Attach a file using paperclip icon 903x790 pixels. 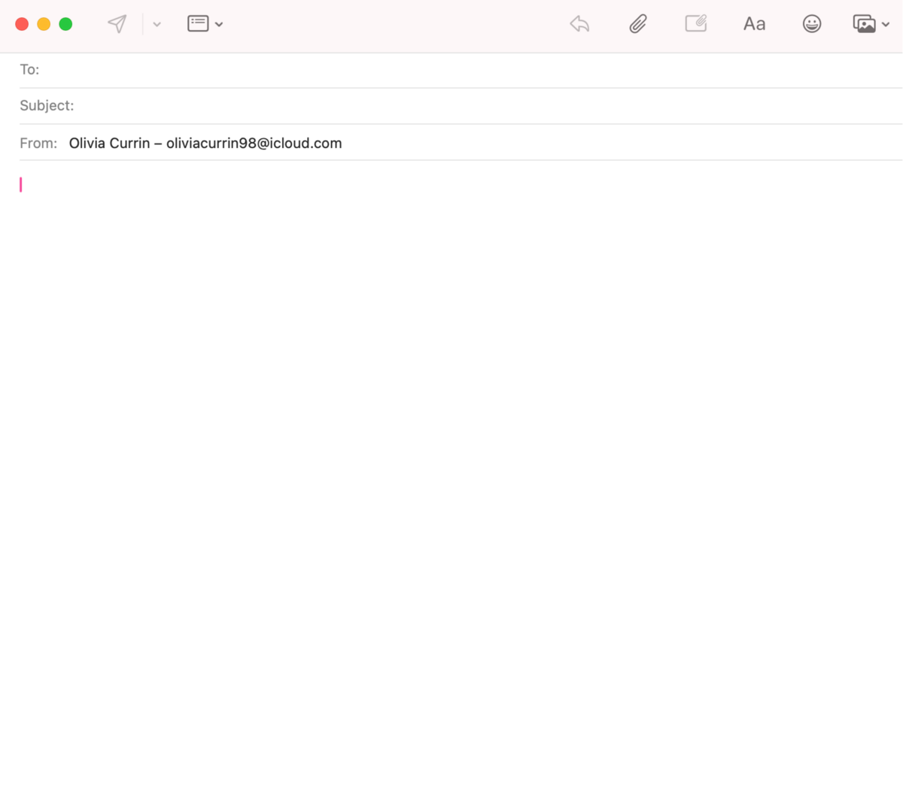pyautogui.click(x=638, y=24)
